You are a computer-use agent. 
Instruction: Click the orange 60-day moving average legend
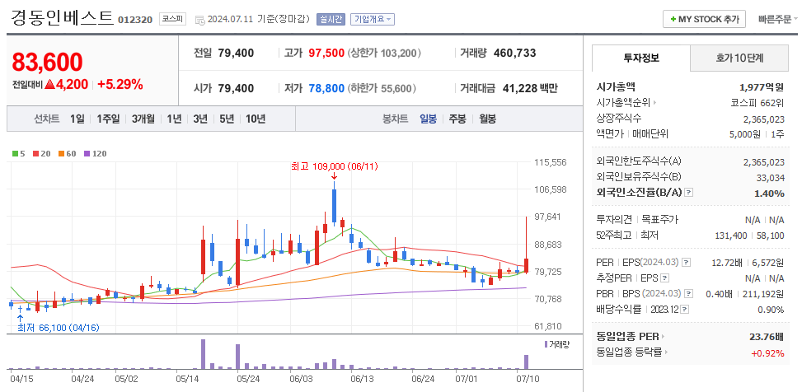[x=67, y=153]
